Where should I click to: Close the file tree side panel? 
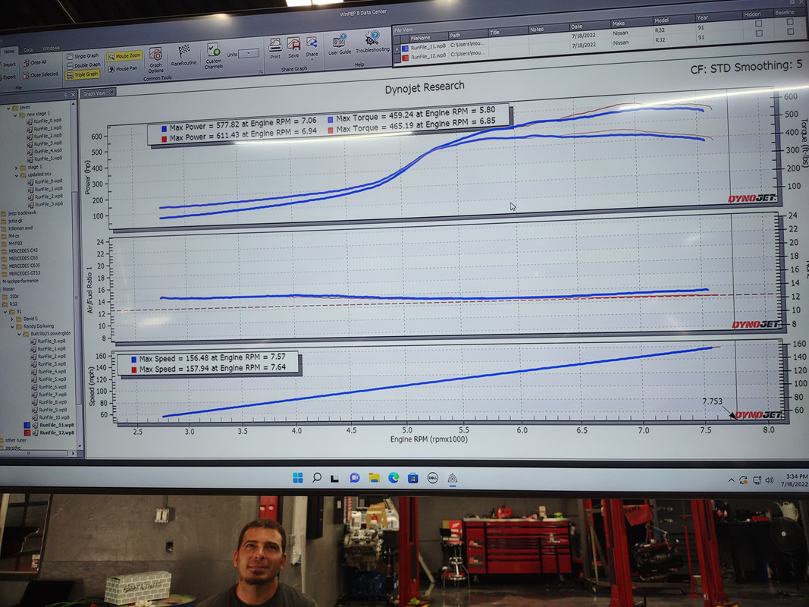73,95
